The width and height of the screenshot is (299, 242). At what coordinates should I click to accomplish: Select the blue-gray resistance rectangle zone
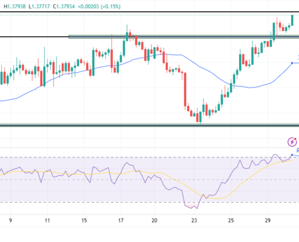(184, 37)
